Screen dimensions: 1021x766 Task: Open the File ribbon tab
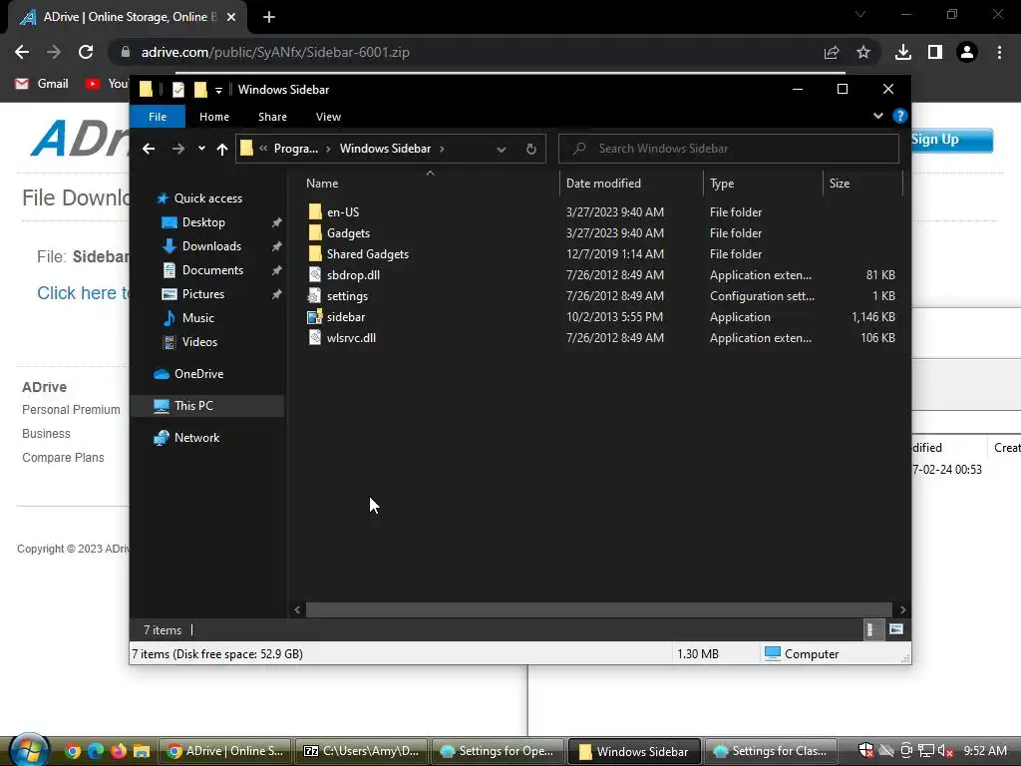point(158,117)
